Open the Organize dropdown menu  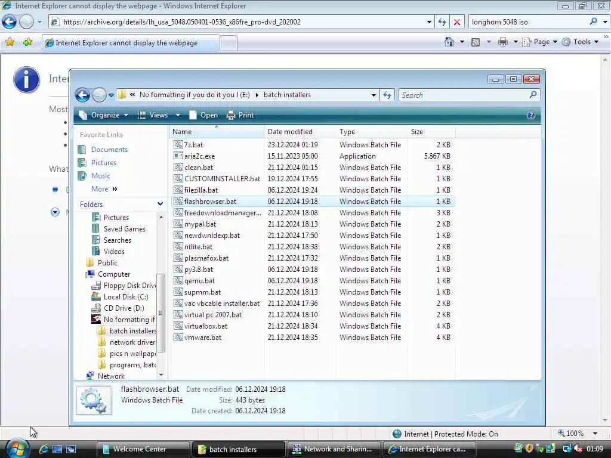(104, 115)
